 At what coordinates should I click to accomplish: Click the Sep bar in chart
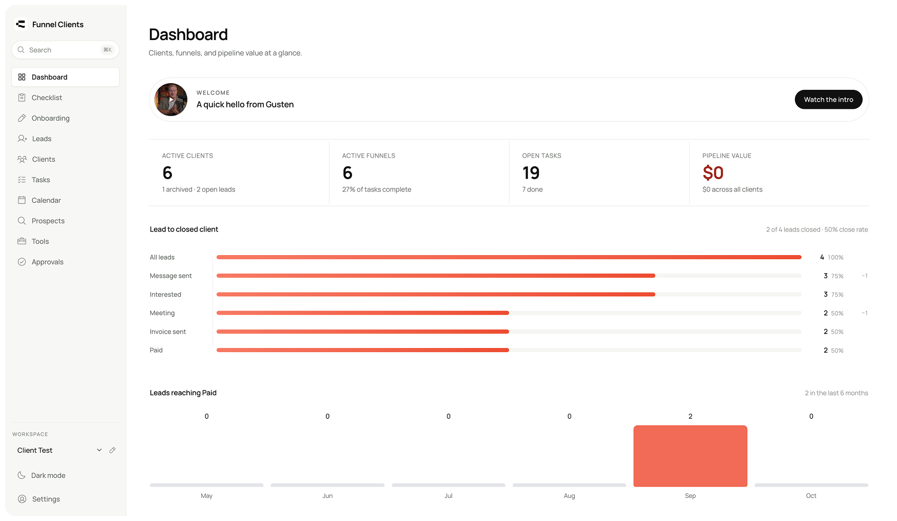(x=690, y=456)
